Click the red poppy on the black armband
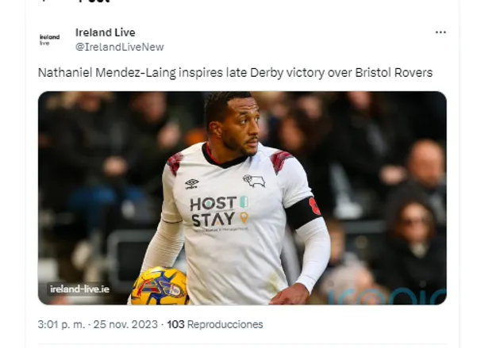The image size is (477, 348). [x=315, y=206]
